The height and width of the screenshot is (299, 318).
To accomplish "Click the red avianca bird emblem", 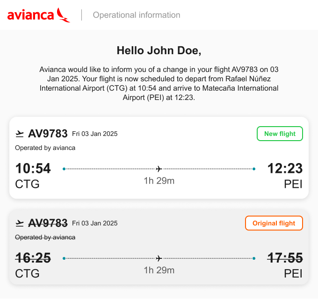I will [64, 14].
